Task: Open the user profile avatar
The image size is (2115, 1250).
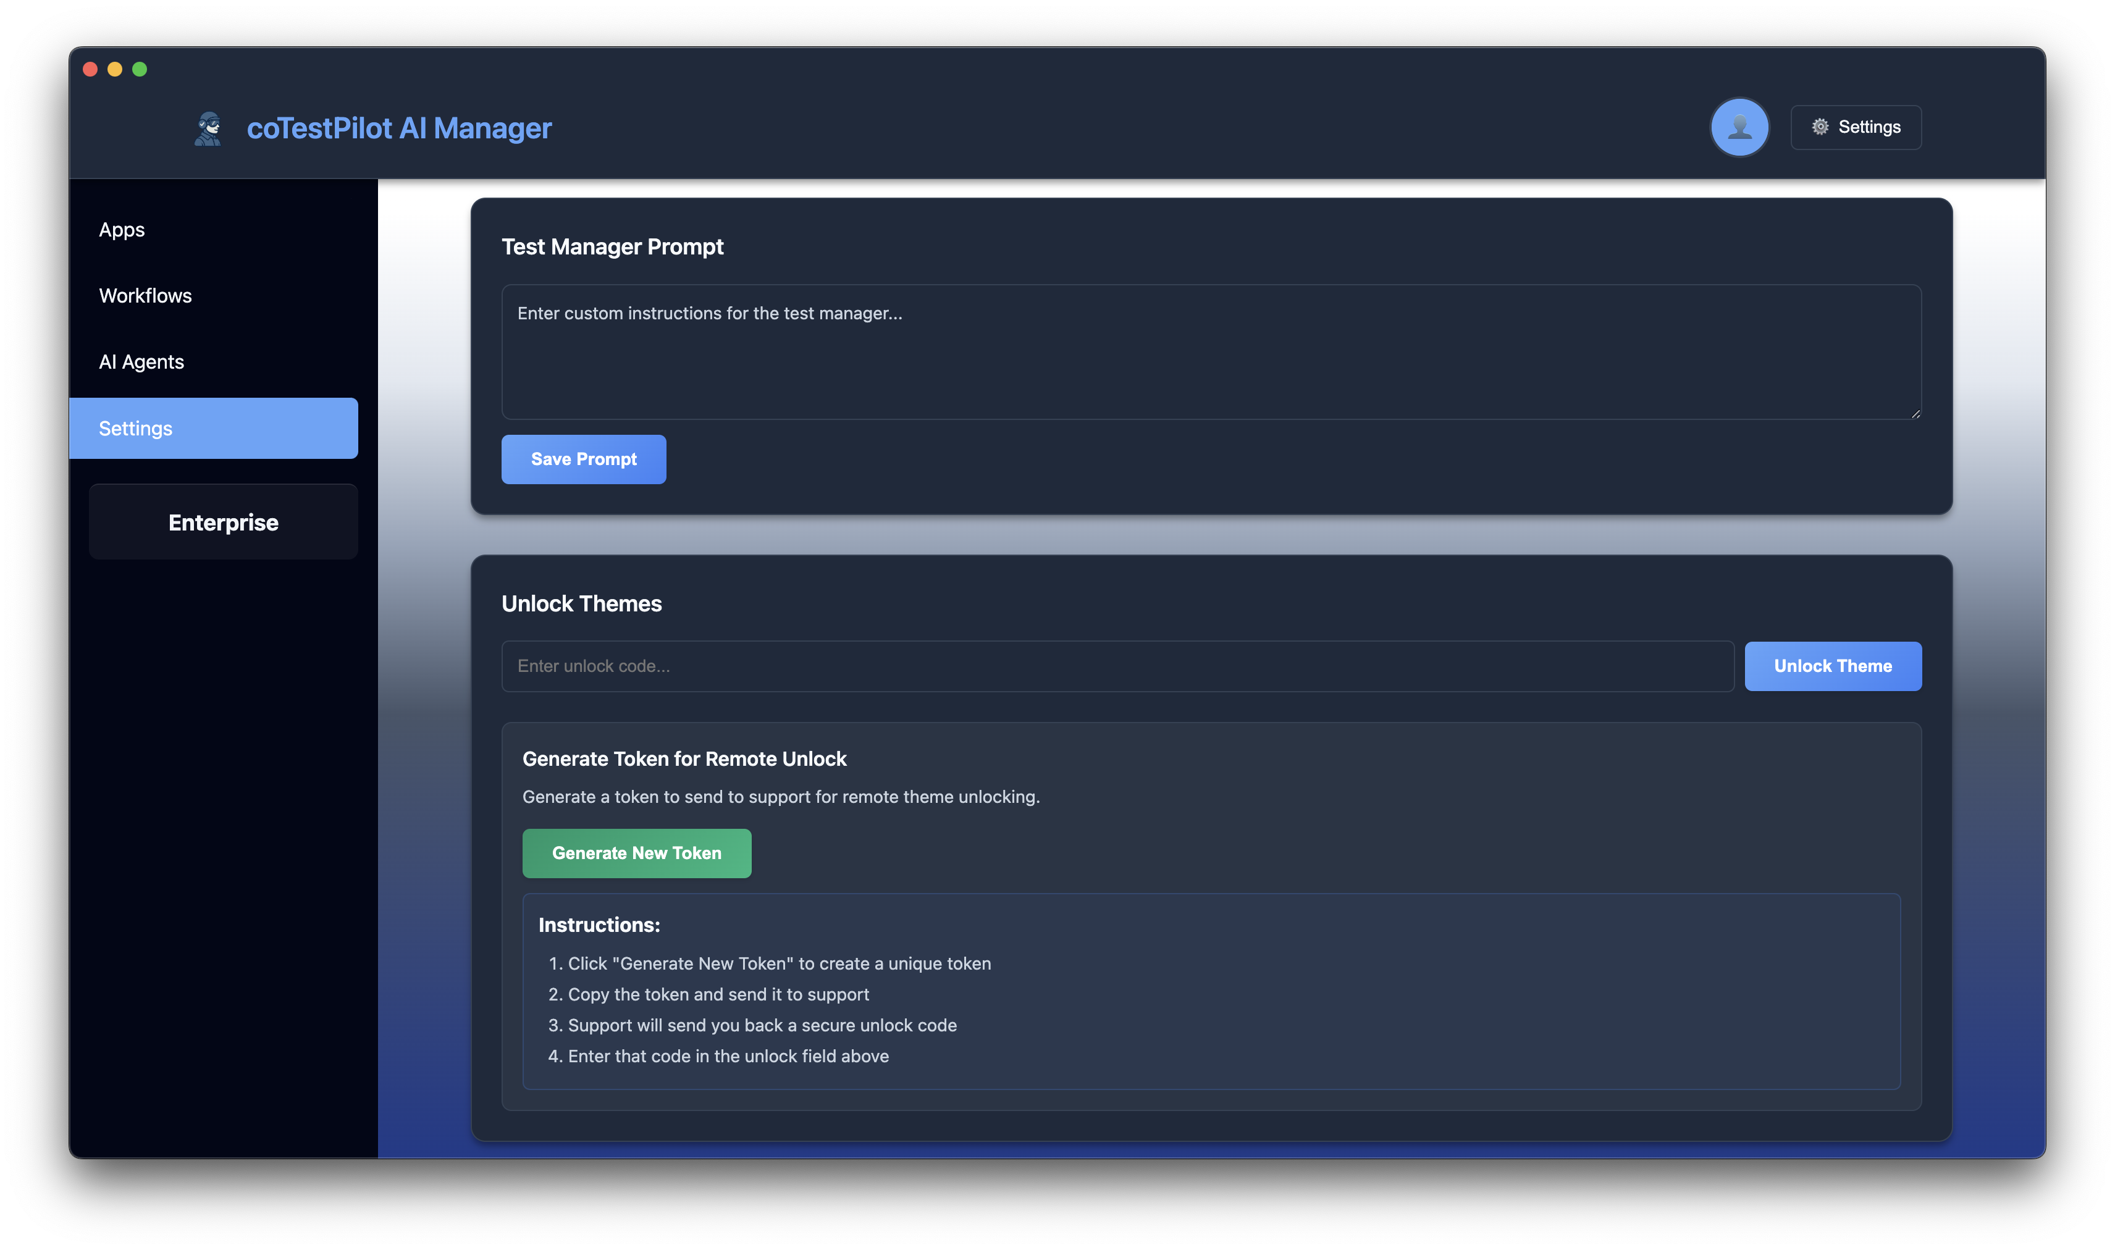Action: tap(1738, 127)
